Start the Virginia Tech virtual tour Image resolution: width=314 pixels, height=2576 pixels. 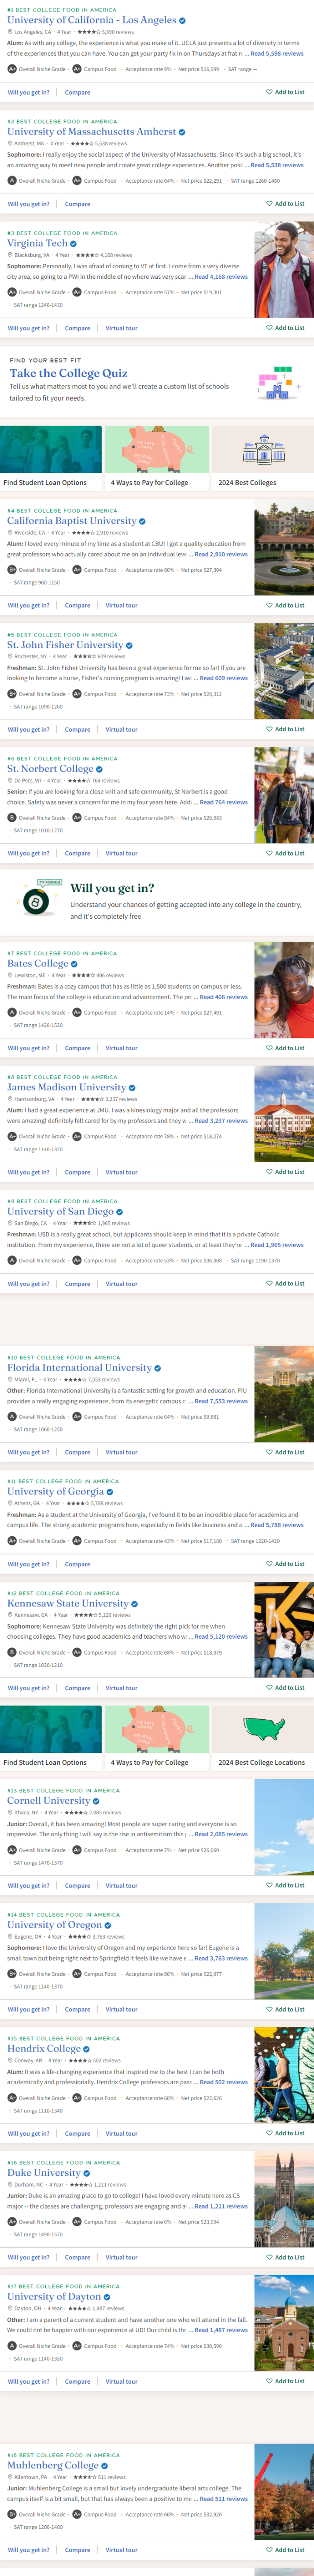point(122,328)
